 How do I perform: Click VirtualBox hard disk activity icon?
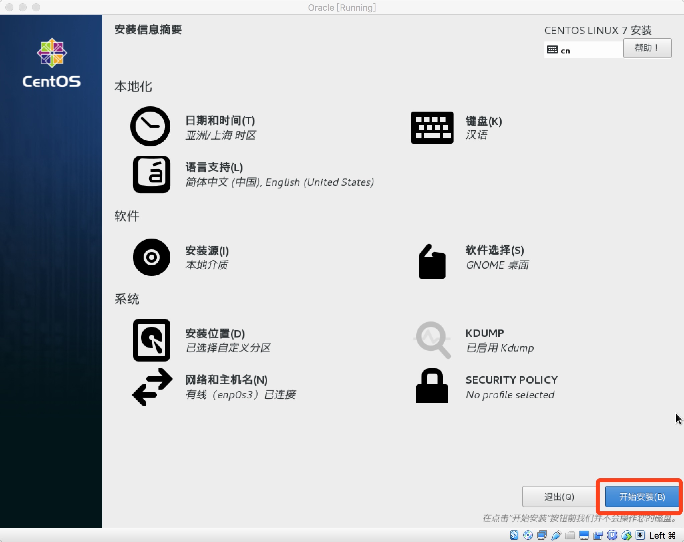click(514, 535)
